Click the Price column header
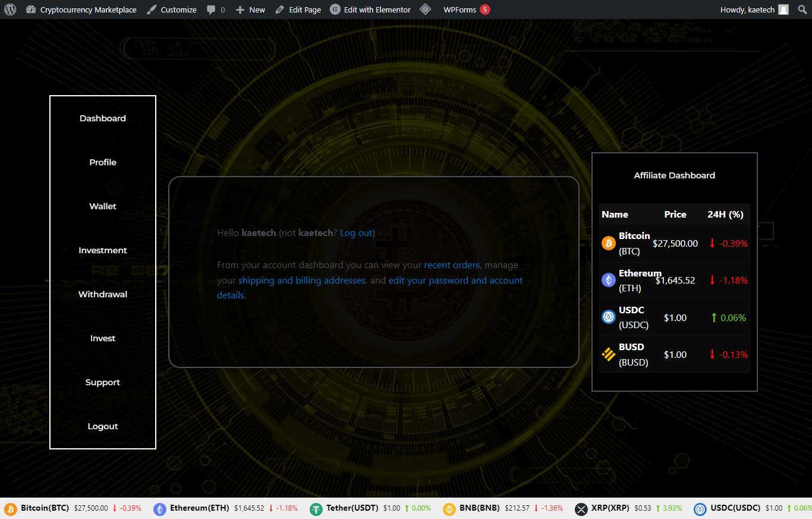The image size is (812, 519). [x=675, y=215]
